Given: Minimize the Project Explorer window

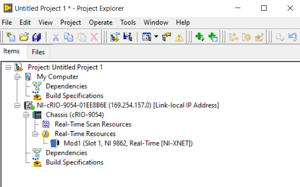Looking at the screenshot, I should point(237,8).
